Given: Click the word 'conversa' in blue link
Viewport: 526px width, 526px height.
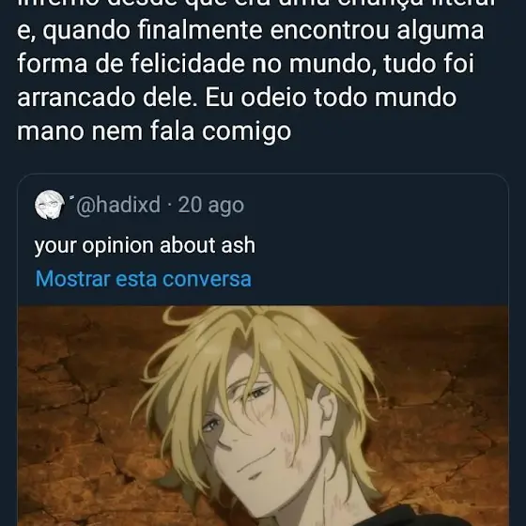Looking at the screenshot, I should (207, 279).
